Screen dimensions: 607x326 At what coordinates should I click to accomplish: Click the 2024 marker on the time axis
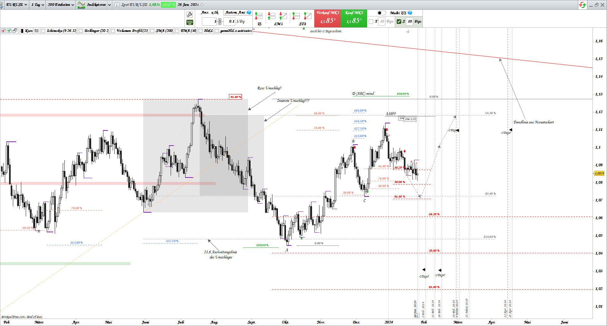389,322
